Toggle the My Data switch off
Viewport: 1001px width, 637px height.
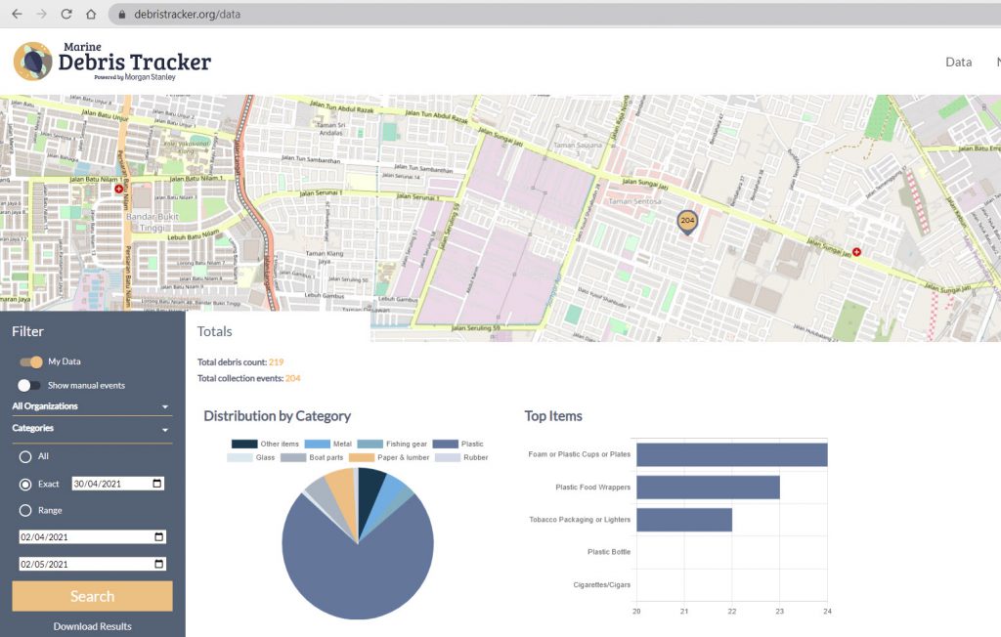30,361
